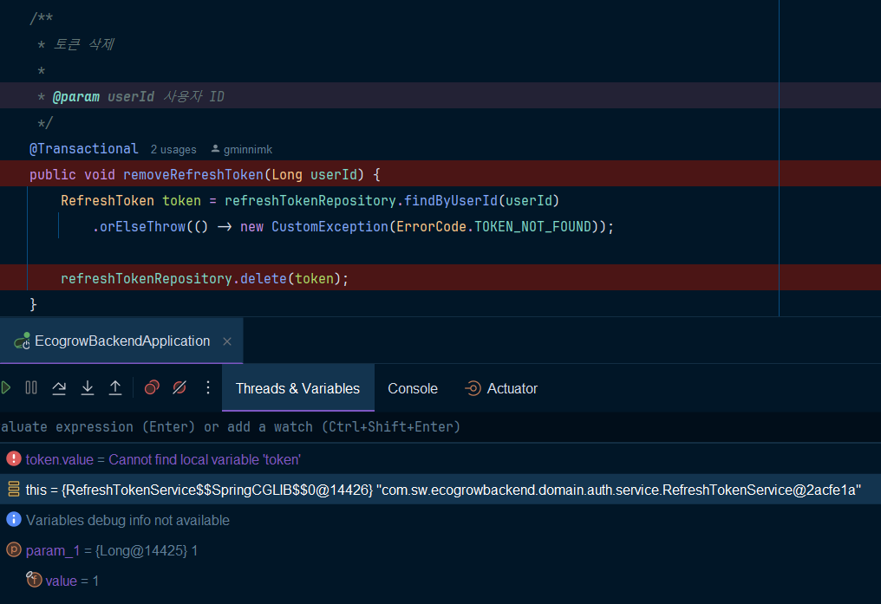Open the View Breakpoints dialog
The image size is (881, 604).
152,388
